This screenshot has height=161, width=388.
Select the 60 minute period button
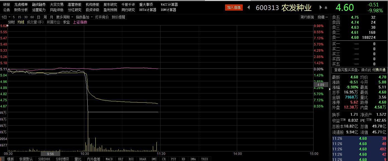pyautogui.click(x=32, y=17)
